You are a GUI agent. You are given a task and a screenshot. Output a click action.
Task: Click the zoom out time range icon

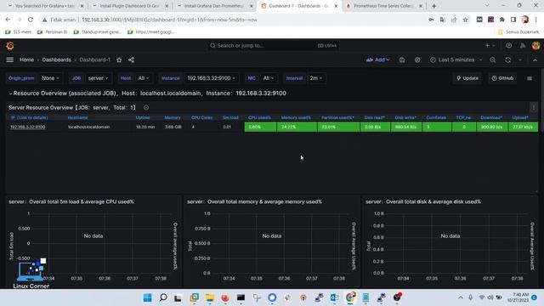(x=493, y=59)
